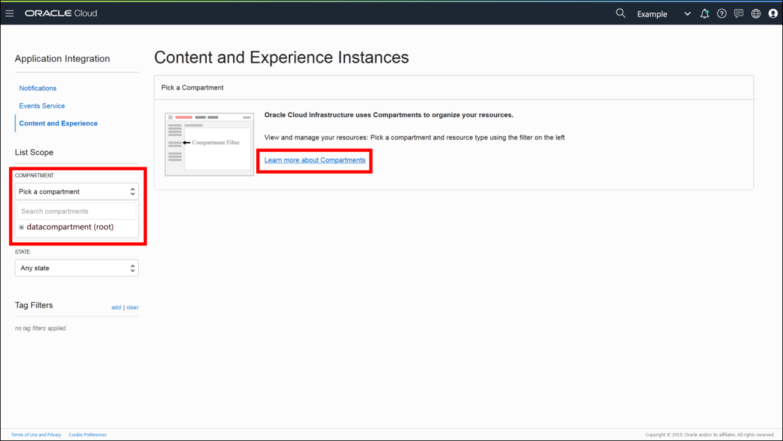783x441 pixels.
Task: Click the Application Integration heading
Action: click(62, 59)
